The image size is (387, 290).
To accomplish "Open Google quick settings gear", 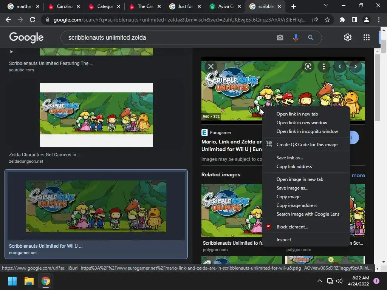I will tap(348, 37).
